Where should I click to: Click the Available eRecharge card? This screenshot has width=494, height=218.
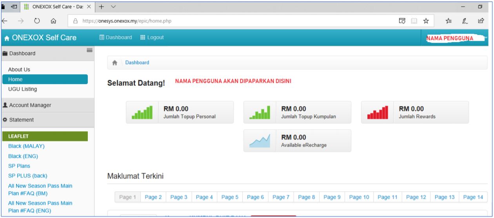click(x=297, y=141)
